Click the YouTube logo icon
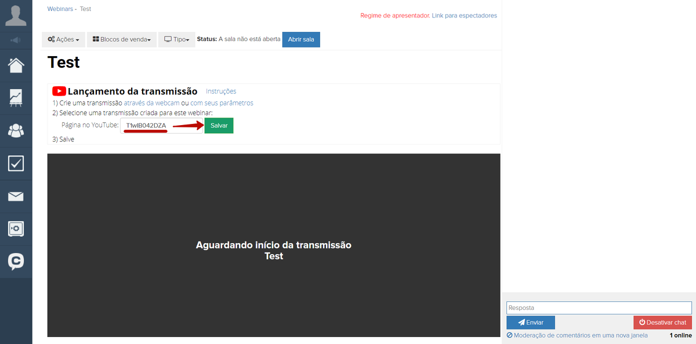 59,91
